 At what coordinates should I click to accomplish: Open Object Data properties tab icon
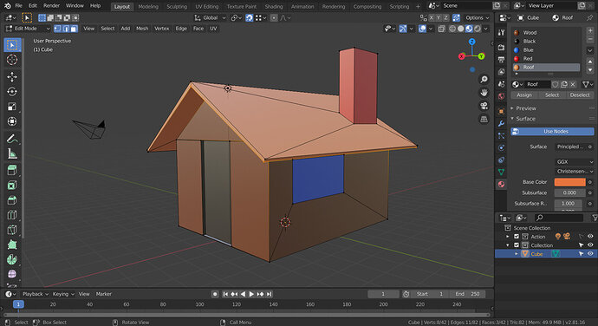pyautogui.click(x=502, y=173)
